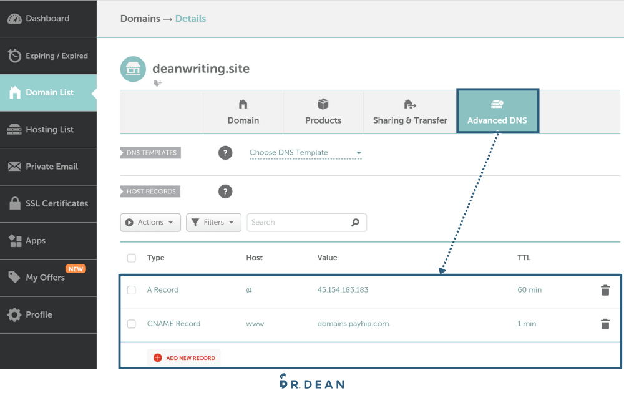
Task: Click the domain storefront icon by deanwriting.site
Action: (x=133, y=69)
